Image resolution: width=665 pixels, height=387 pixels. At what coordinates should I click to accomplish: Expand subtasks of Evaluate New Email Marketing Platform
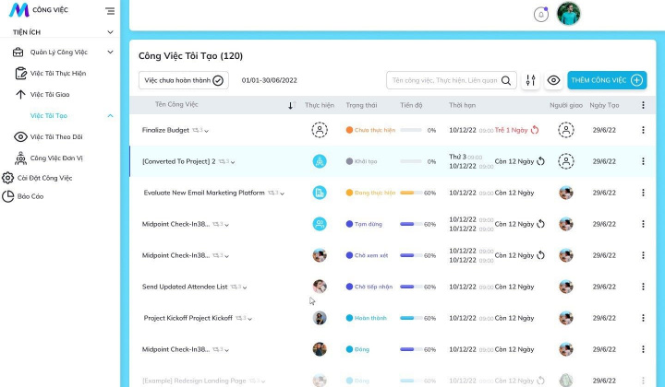[282, 193]
